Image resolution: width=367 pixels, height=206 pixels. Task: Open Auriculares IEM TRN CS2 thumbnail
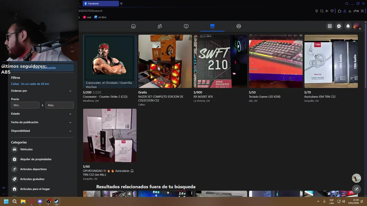[x=331, y=61]
